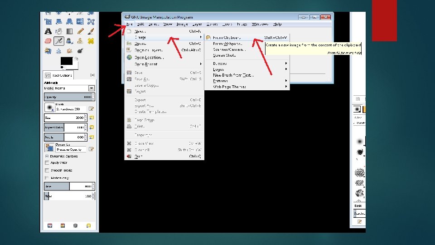Expand the Patterns submenu

pos(247,81)
